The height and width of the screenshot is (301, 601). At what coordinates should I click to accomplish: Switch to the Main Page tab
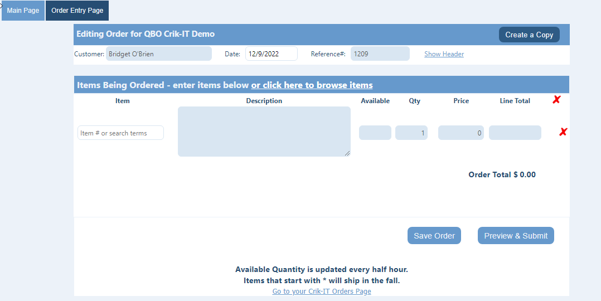[23, 11]
